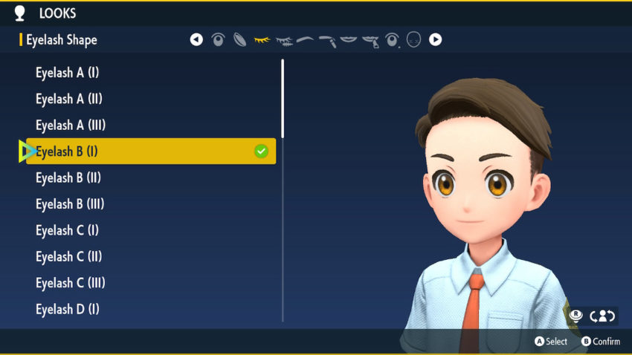Viewport: 632px width, 355px height.
Task: Click the rotate character icon
Action: point(602,316)
